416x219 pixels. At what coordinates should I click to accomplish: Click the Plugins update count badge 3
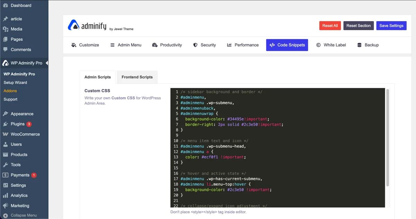coord(29,124)
